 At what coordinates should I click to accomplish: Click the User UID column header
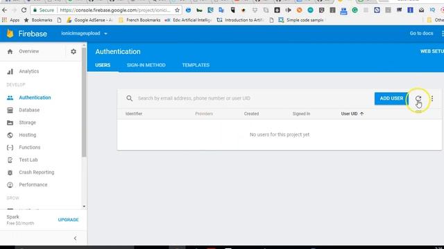[x=349, y=113]
